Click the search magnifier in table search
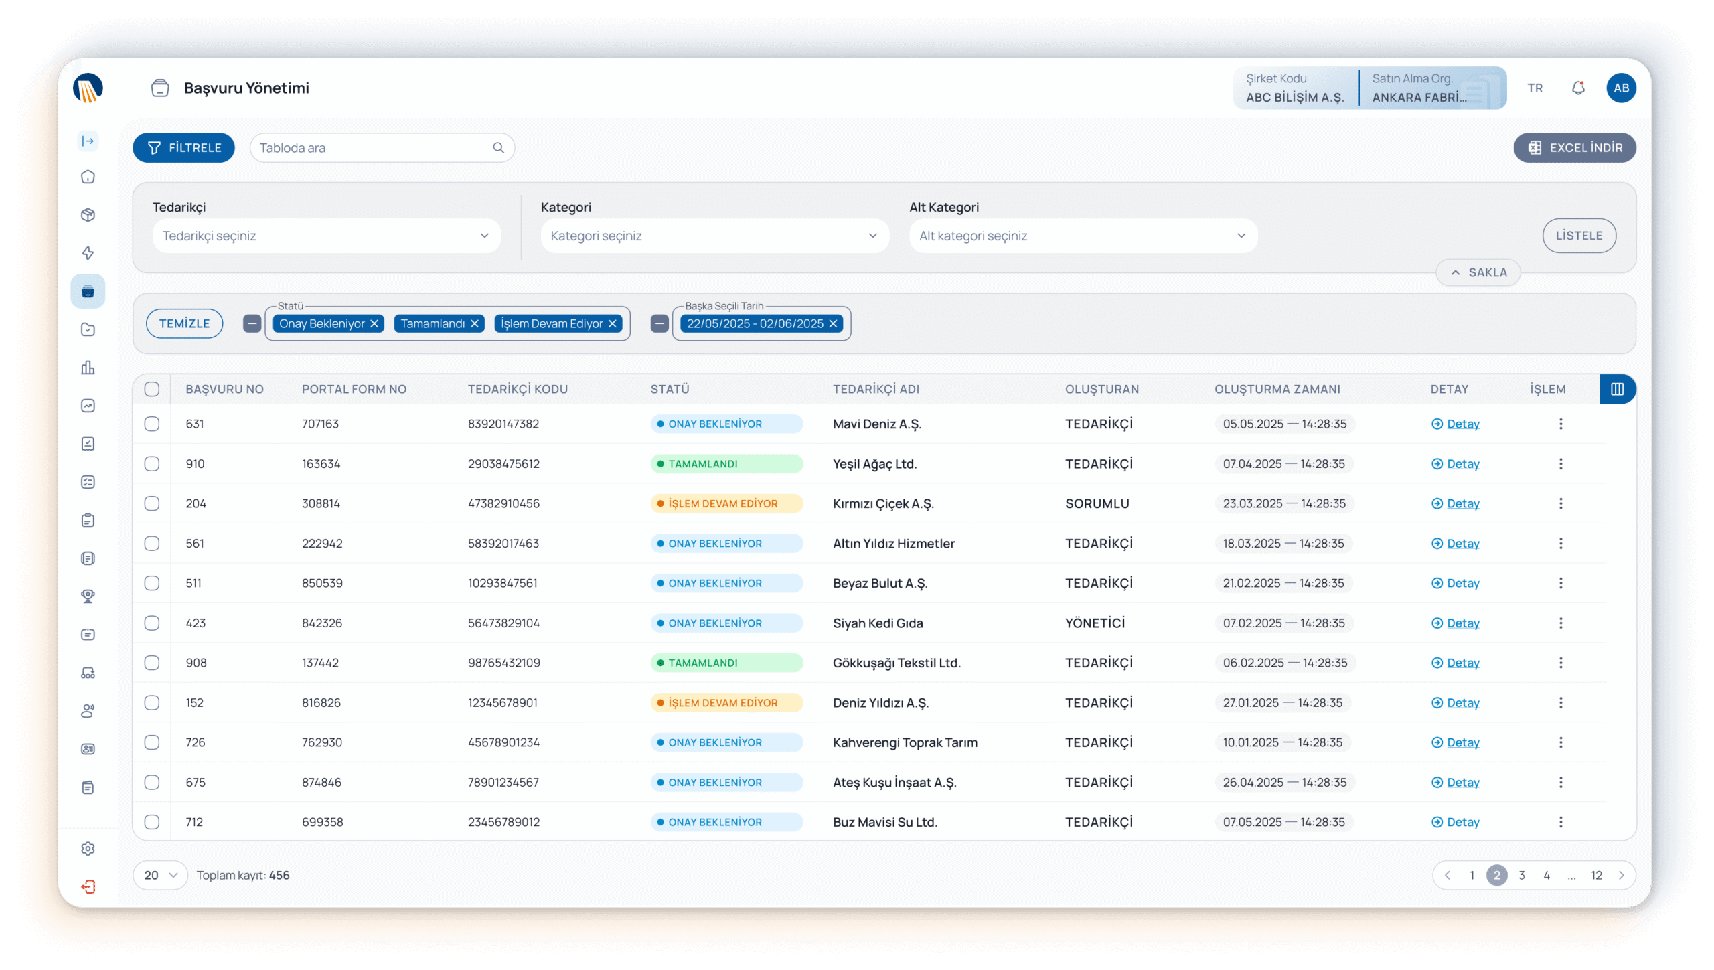Viewport: 1714px width, 970px height. [x=498, y=148]
